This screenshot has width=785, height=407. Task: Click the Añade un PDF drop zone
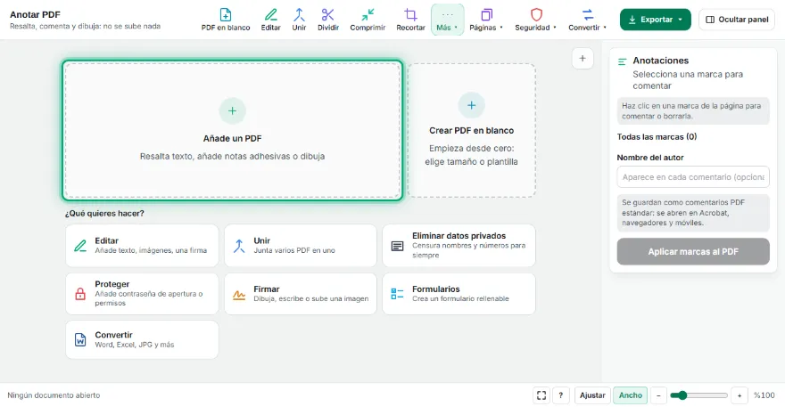(232, 131)
